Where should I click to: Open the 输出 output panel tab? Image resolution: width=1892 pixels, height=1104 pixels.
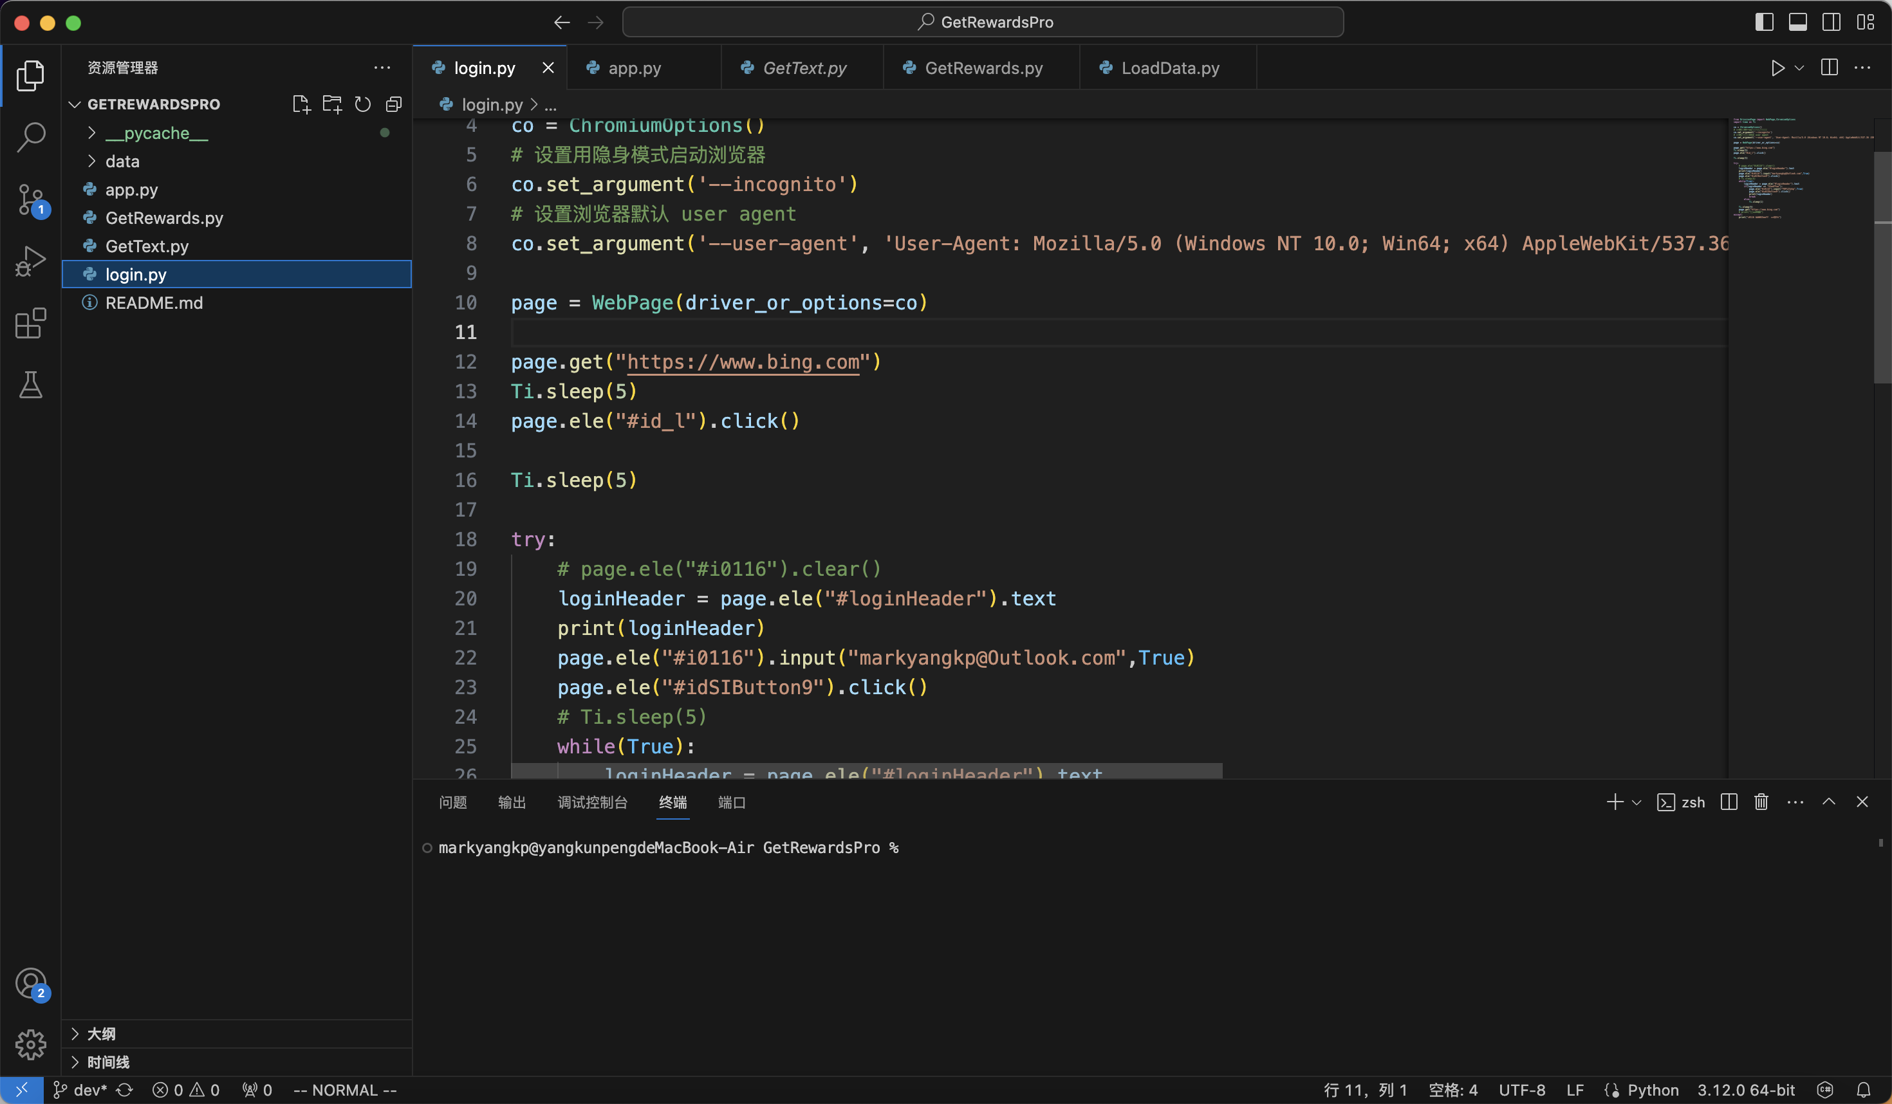[x=512, y=802]
